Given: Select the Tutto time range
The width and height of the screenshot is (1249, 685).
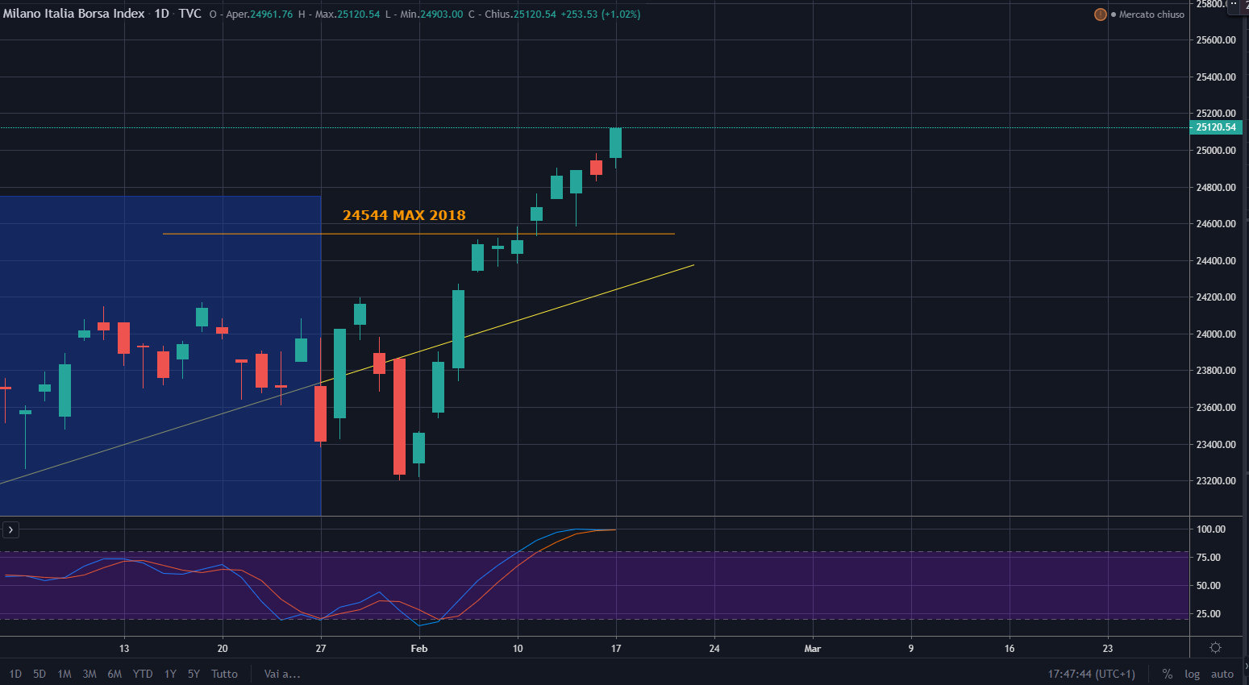Looking at the screenshot, I should coord(225,674).
